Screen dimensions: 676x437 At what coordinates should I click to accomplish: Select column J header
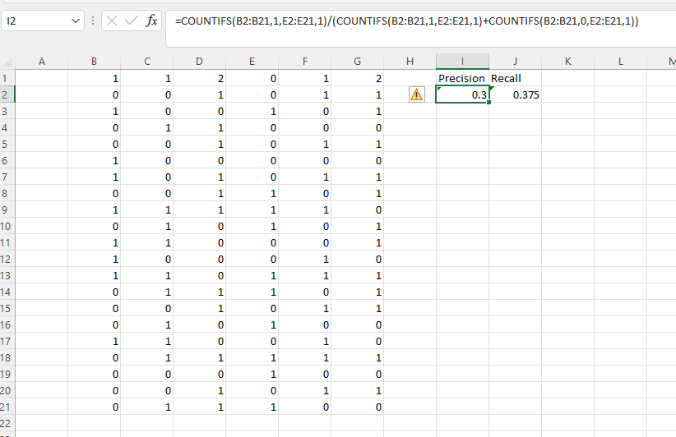515,62
